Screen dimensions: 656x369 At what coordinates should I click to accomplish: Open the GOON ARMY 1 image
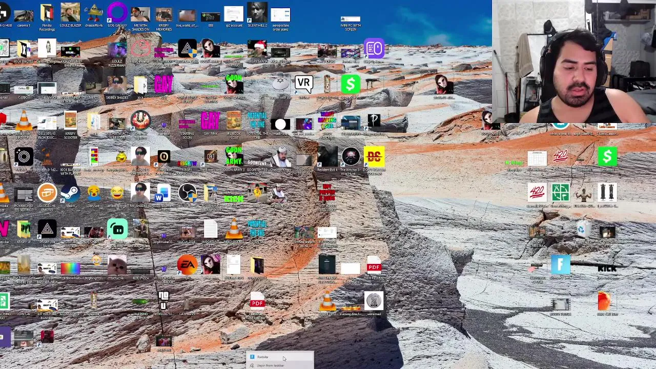(x=233, y=157)
